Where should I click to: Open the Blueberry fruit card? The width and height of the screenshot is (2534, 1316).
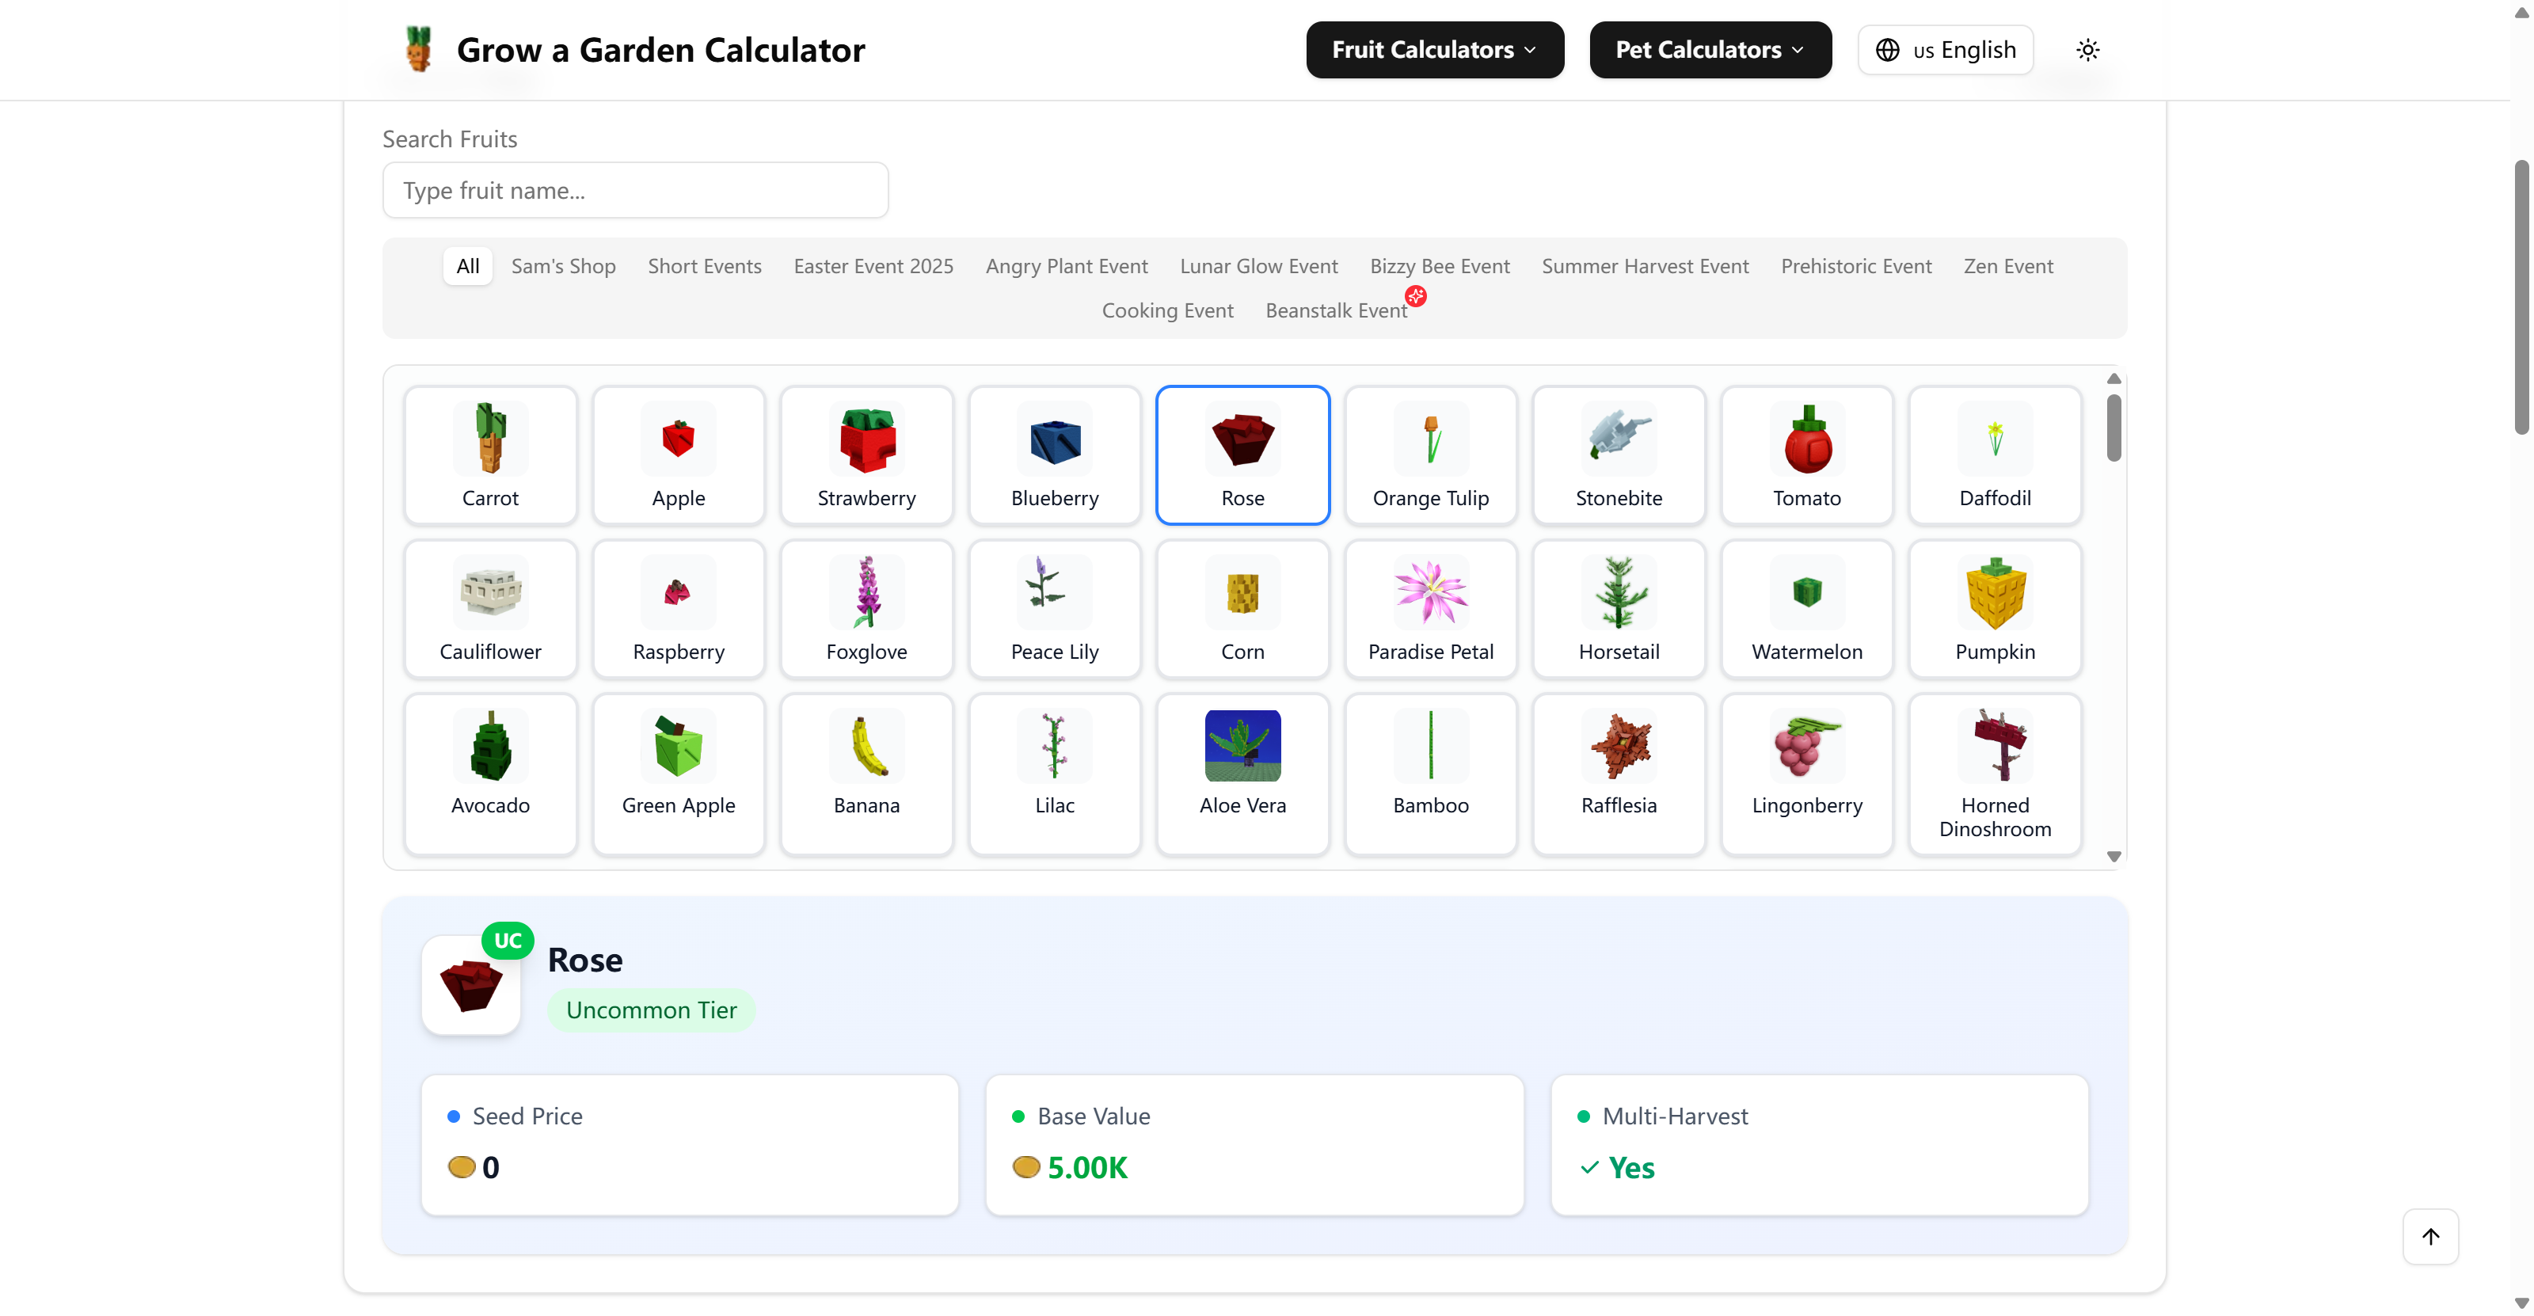[x=1053, y=455]
